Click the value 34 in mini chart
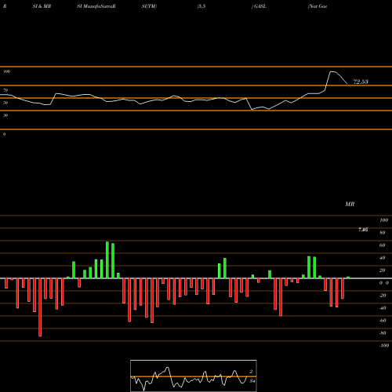The width and height of the screenshot is (392, 392). tap(252, 381)
